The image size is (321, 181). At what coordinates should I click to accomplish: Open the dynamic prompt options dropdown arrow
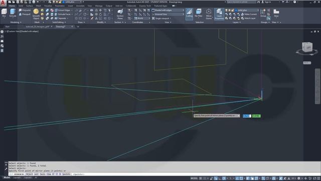coord(239,116)
